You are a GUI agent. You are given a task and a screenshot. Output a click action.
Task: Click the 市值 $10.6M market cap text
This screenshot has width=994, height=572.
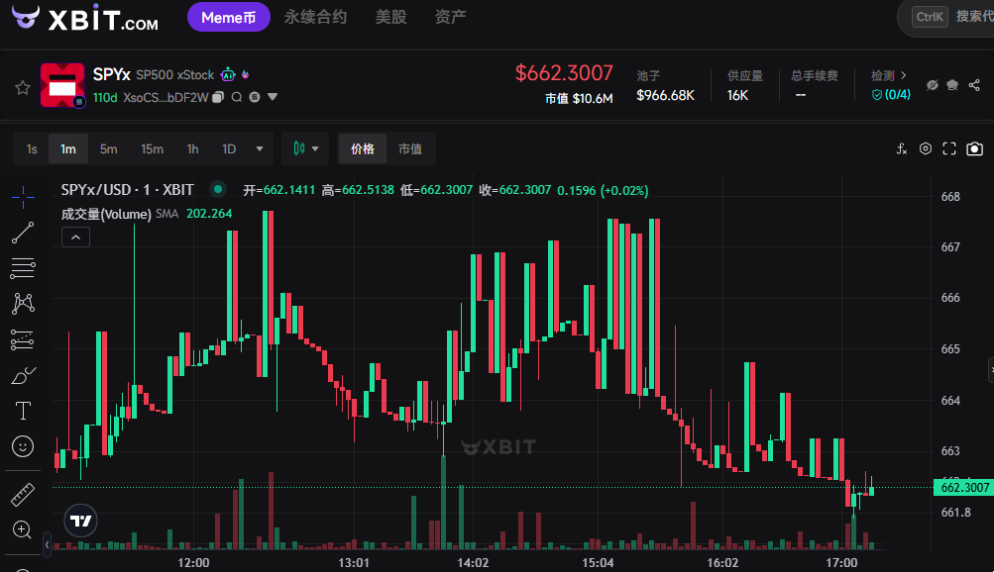pyautogui.click(x=579, y=98)
